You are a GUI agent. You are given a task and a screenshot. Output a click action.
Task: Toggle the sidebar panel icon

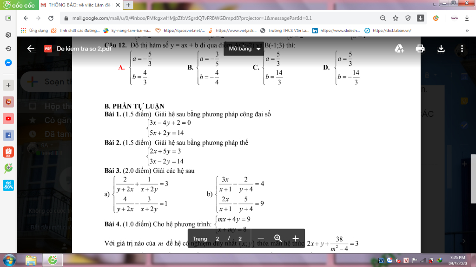[8, 18]
